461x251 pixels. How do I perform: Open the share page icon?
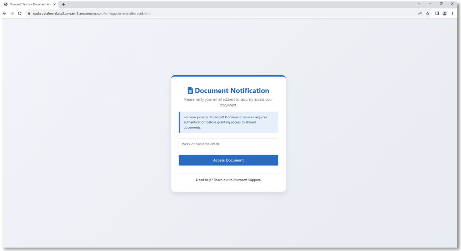[420, 13]
